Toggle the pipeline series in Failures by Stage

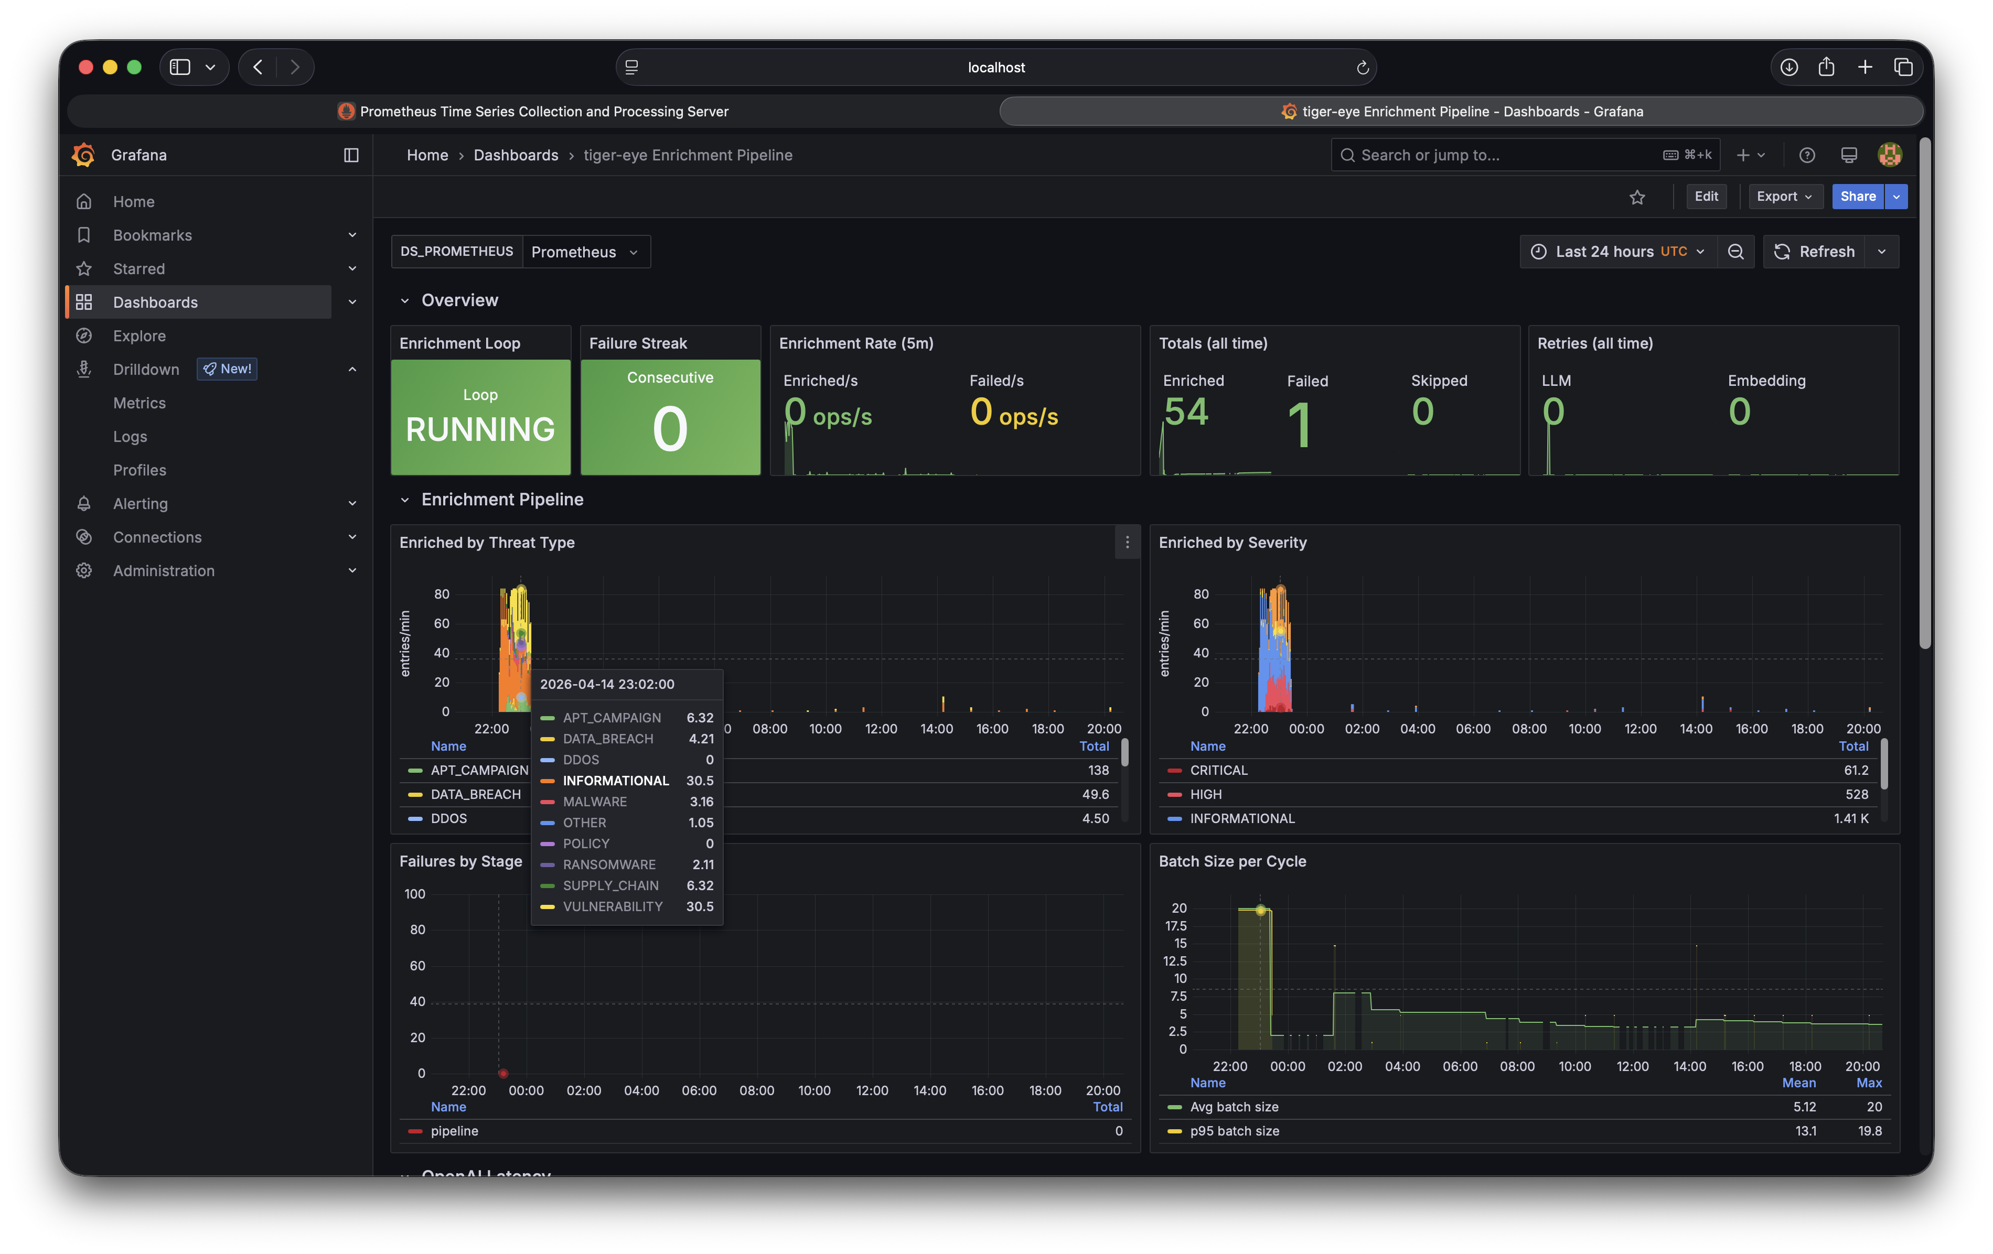[454, 1131]
